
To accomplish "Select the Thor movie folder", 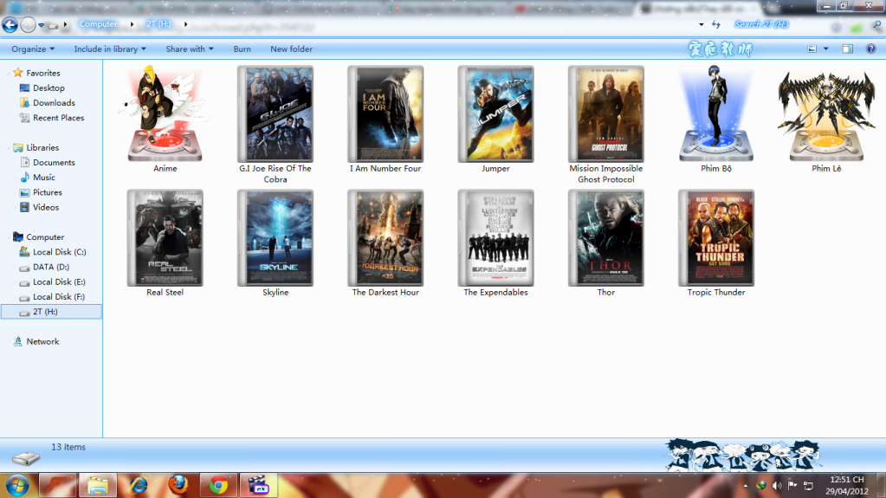I will (x=605, y=237).
